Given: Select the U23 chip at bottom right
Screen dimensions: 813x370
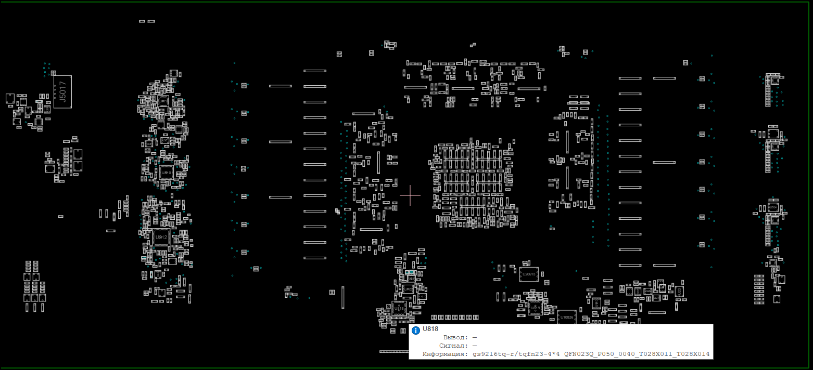Looking at the screenshot, I should click(679, 292).
